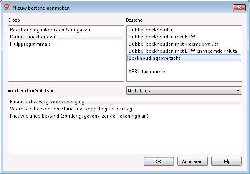
Task: Select XBRL-taxonomie in Bestand list
Action: [184, 72]
